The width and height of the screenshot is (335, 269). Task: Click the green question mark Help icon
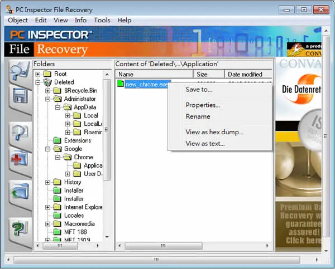click(x=20, y=228)
